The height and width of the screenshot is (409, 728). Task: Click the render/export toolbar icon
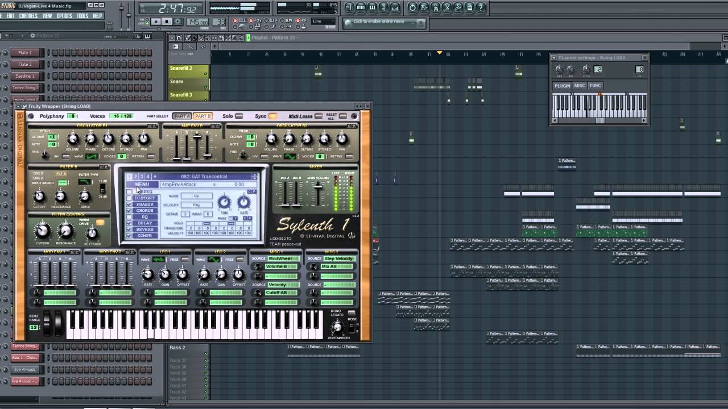(x=436, y=7)
